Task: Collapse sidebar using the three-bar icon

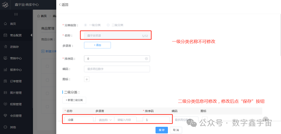Action: point(16,14)
